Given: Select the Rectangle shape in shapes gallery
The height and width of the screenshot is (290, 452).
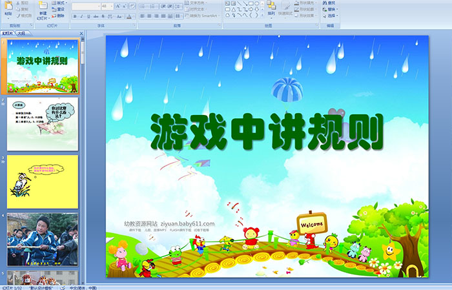Looking at the screenshot, I should 251,3.
